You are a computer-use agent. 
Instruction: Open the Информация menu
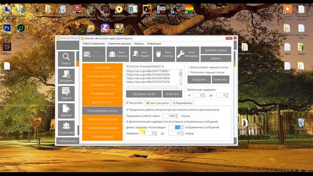(154, 44)
